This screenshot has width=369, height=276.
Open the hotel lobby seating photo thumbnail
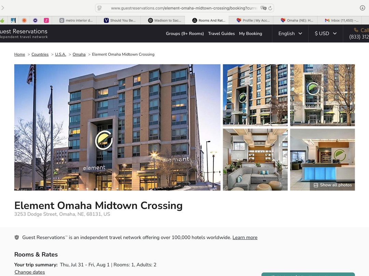(255, 160)
